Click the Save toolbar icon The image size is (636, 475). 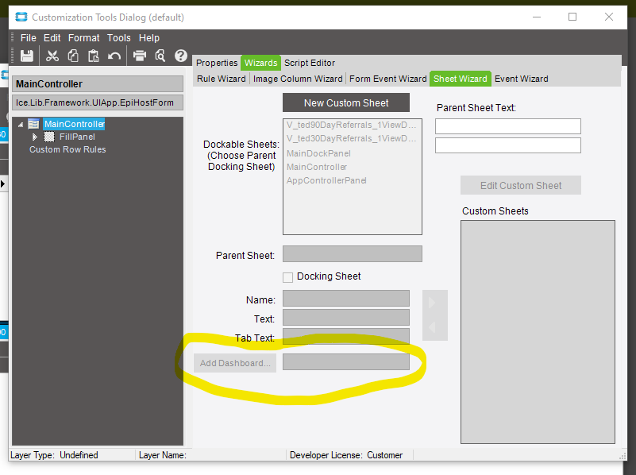point(27,56)
